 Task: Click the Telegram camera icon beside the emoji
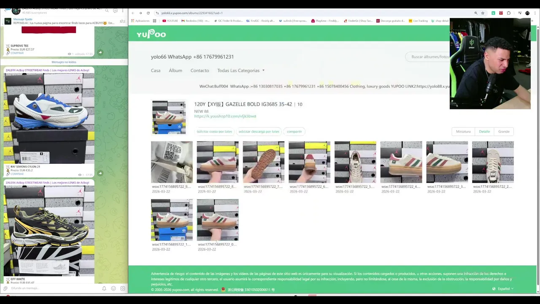[x=123, y=288]
